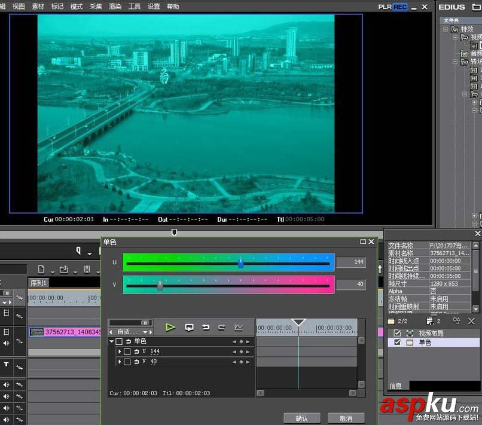The image size is (482, 425).
Task: Click the U color slider handle
Action: pyautogui.click(x=241, y=264)
